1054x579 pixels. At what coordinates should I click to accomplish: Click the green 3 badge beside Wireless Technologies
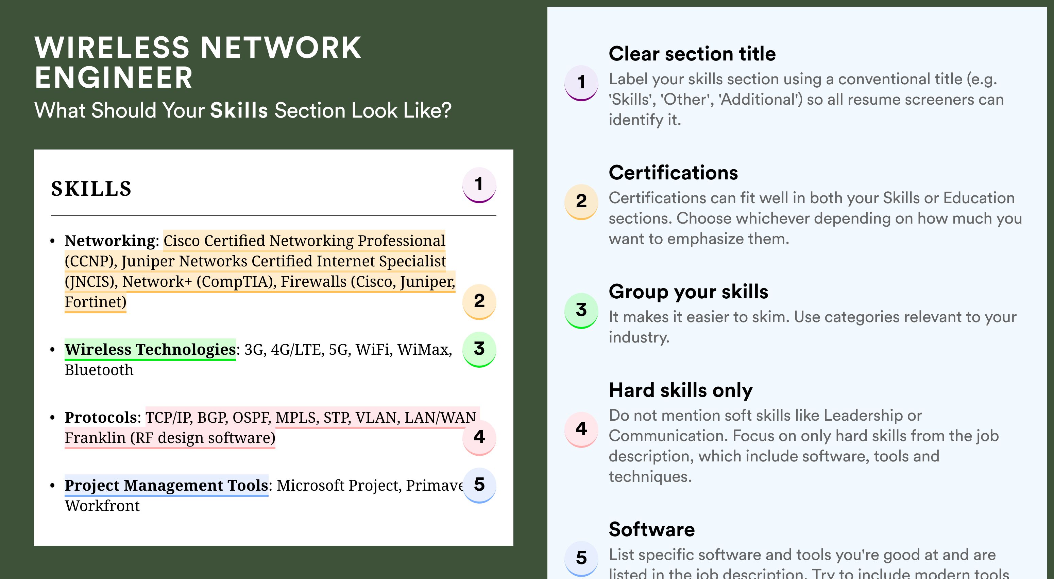[x=479, y=349]
